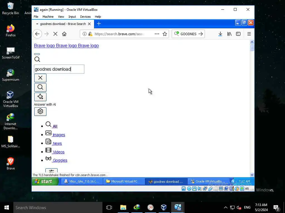Open the Supermium desktop shortcut
The height and width of the screenshot is (213, 285).
tap(11, 75)
